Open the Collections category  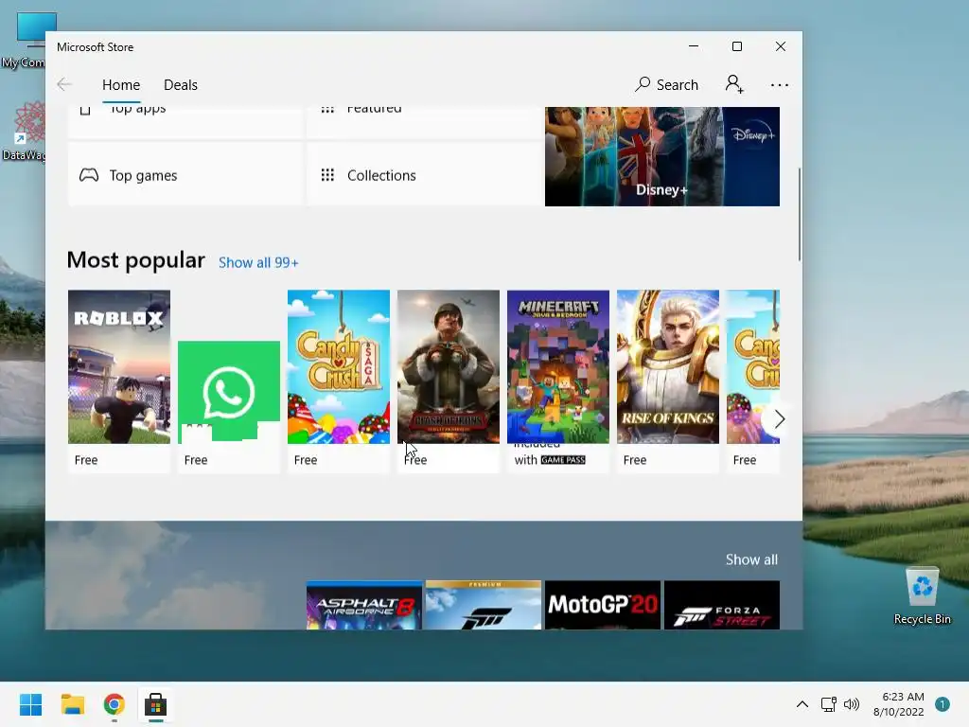click(x=424, y=175)
